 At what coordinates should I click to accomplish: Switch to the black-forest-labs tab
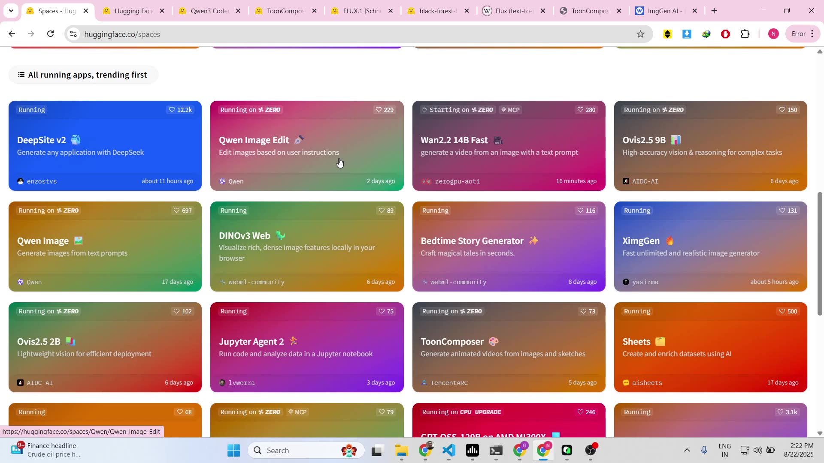pyautogui.click(x=438, y=11)
